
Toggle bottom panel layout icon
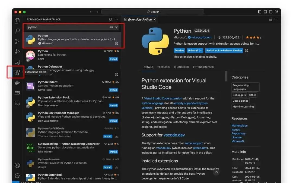(265, 12)
